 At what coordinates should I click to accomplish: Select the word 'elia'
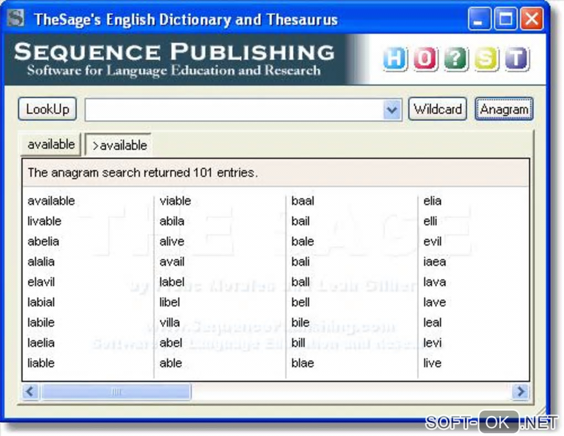(x=432, y=201)
